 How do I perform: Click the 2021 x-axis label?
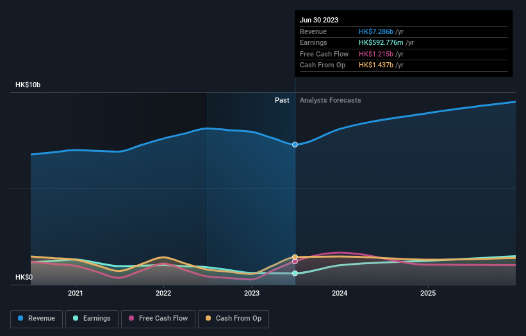(x=76, y=294)
